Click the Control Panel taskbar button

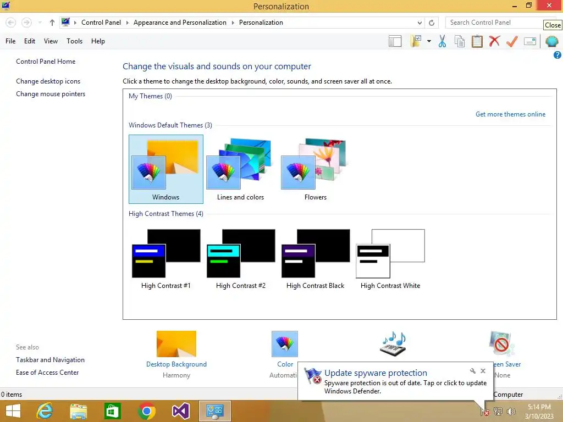click(215, 411)
